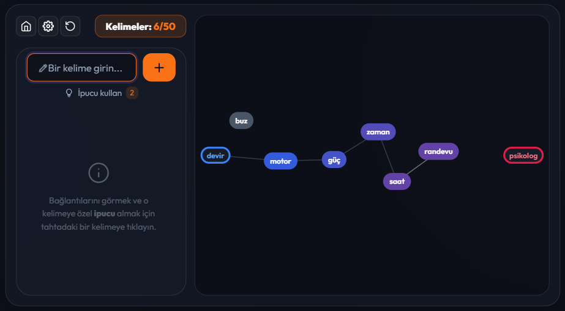Open the settings gear icon
This screenshot has height=311, width=565.
click(x=48, y=26)
